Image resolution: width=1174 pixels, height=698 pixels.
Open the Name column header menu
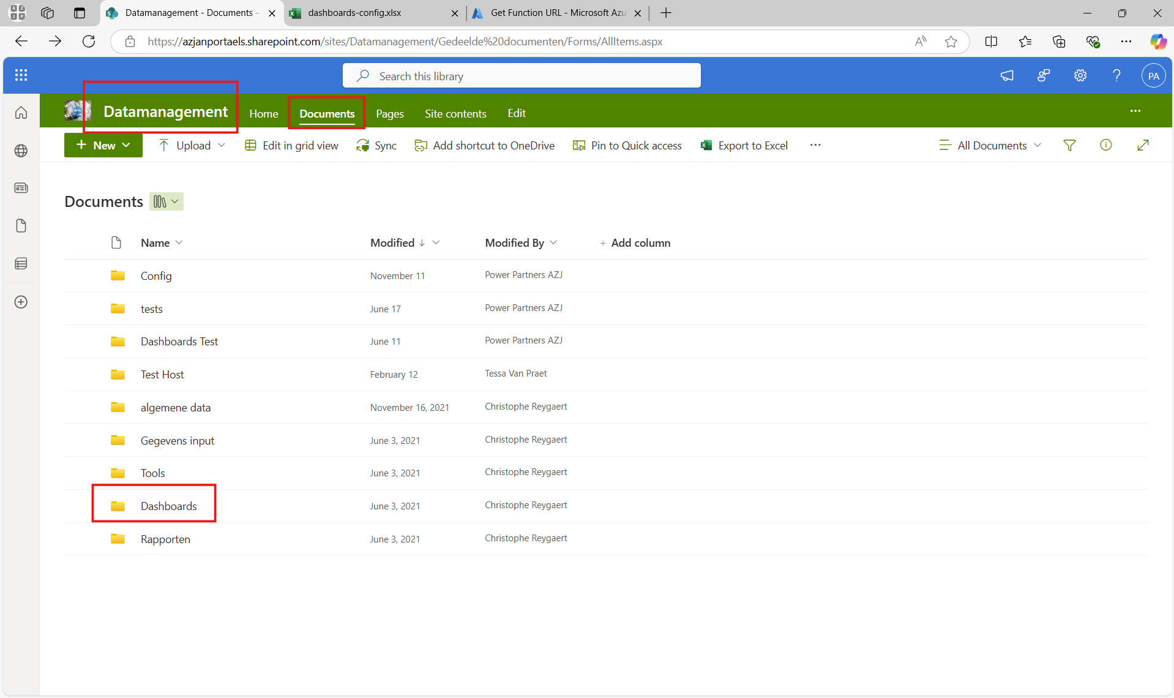162,243
